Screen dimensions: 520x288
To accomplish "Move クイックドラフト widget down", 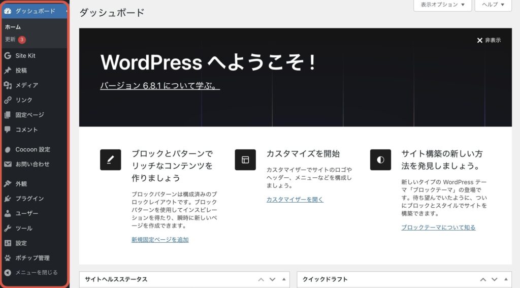I will pos(495,279).
